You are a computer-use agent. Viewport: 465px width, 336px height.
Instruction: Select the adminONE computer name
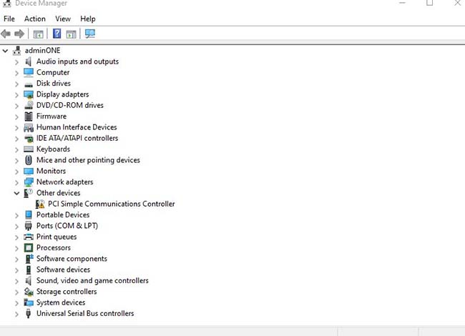[43, 51]
